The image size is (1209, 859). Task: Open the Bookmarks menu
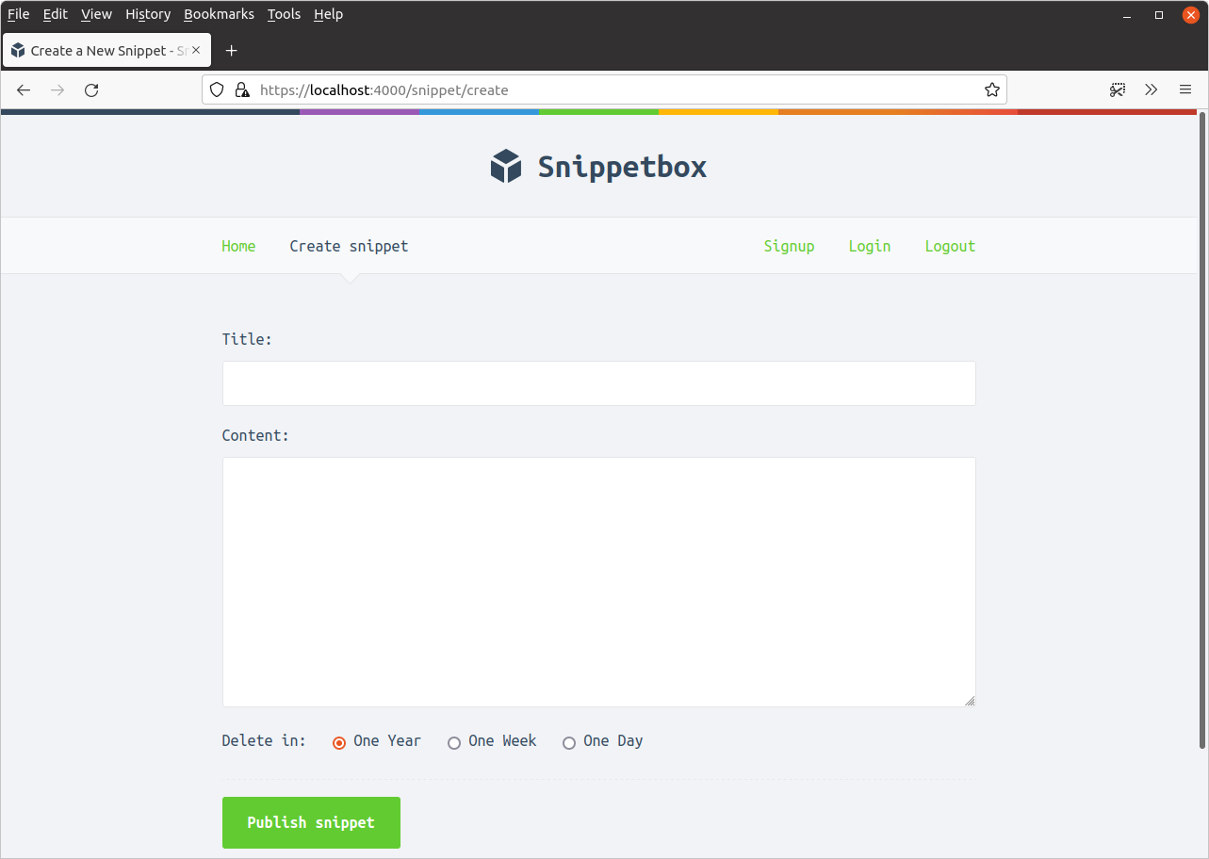click(x=219, y=14)
